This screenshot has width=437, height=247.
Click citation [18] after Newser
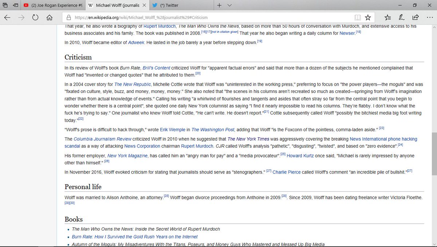[358, 32]
